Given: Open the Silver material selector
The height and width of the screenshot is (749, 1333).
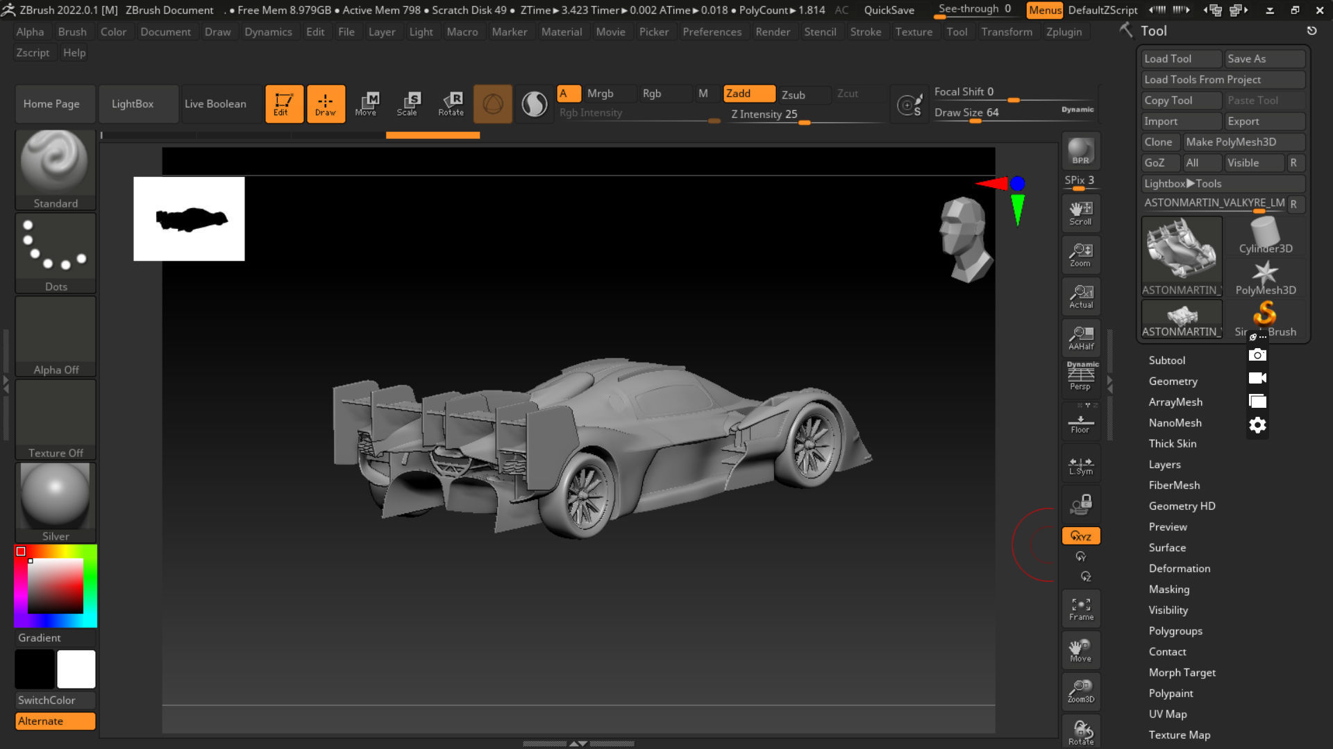Looking at the screenshot, I should (x=56, y=503).
